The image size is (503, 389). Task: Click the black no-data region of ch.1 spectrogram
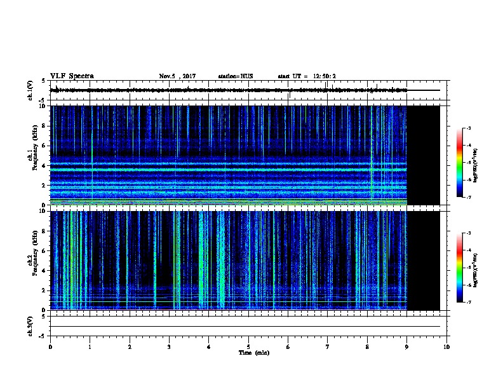pos(424,155)
